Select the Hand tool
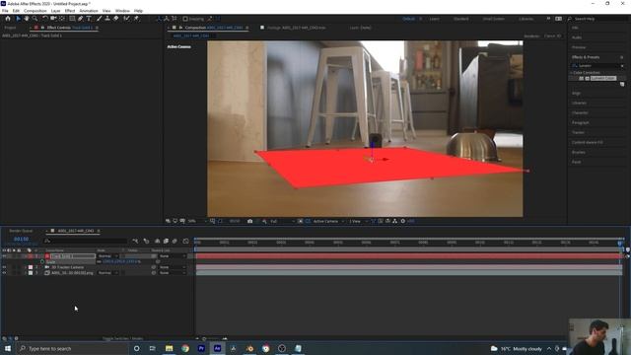 coord(27,19)
